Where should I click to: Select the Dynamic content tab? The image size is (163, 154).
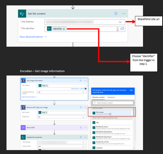[98, 97]
